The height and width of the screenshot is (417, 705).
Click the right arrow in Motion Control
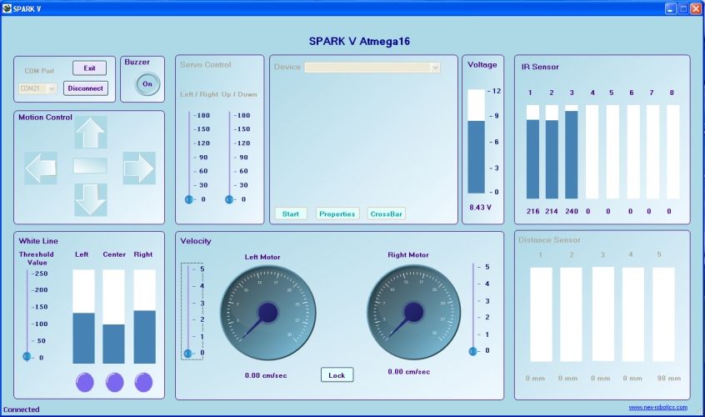point(139,168)
